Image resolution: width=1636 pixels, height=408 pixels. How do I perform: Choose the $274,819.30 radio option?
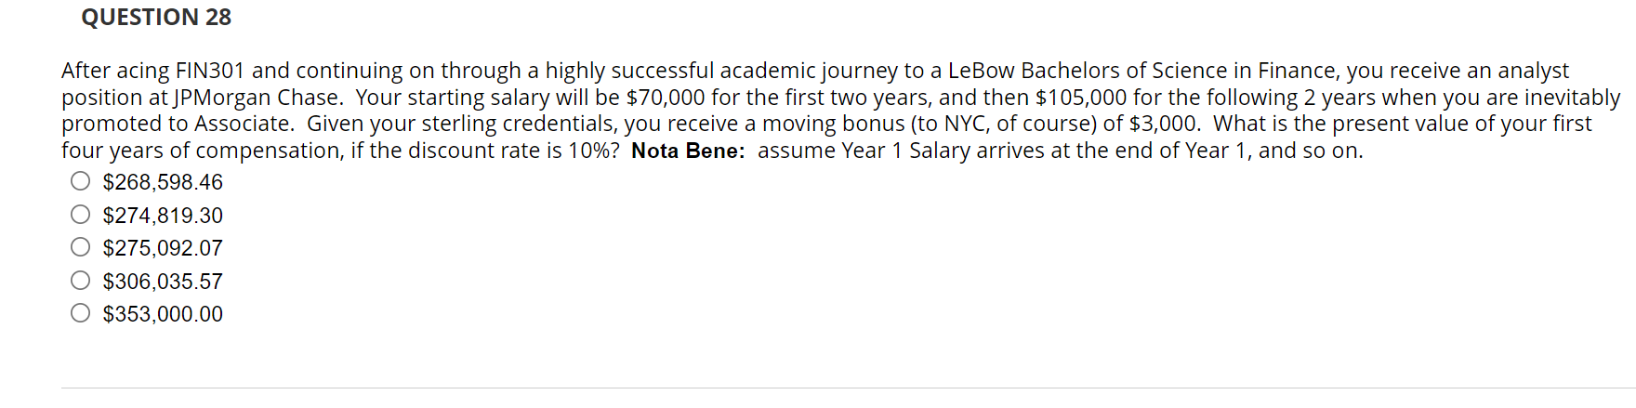pos(81,215)
